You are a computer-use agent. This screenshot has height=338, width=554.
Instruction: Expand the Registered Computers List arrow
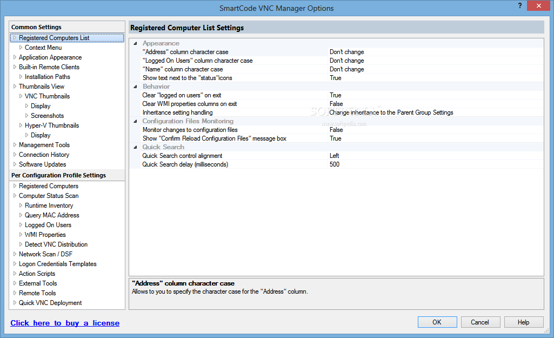click(15, 37)
